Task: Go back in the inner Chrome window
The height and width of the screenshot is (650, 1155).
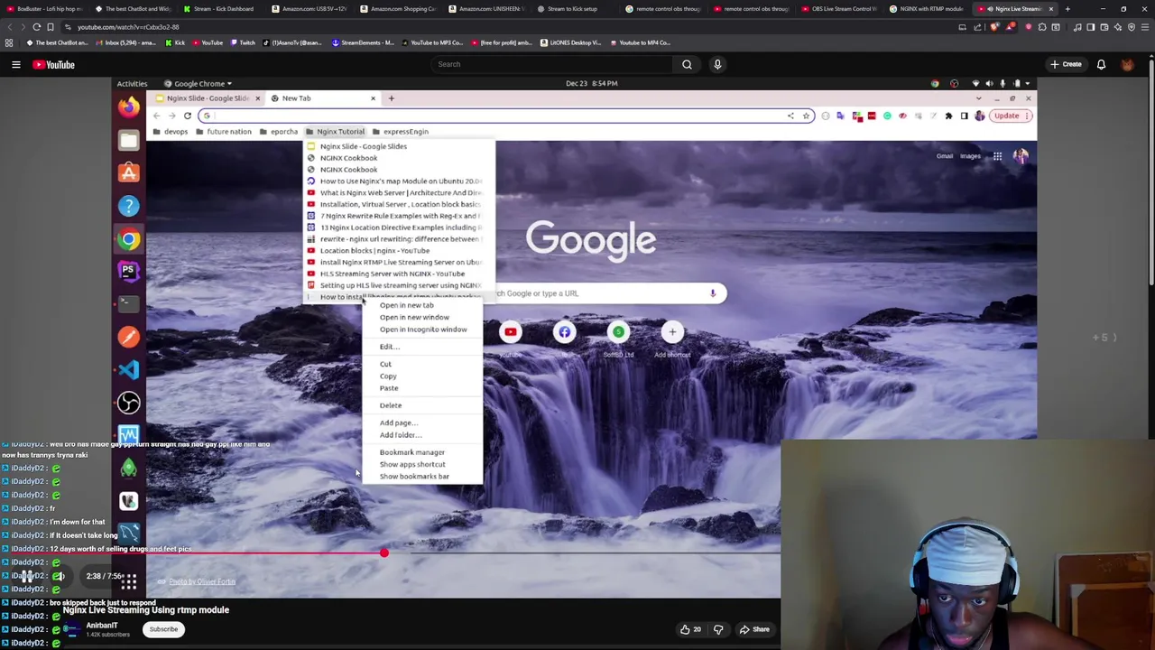Action: (x=156, y=116)
